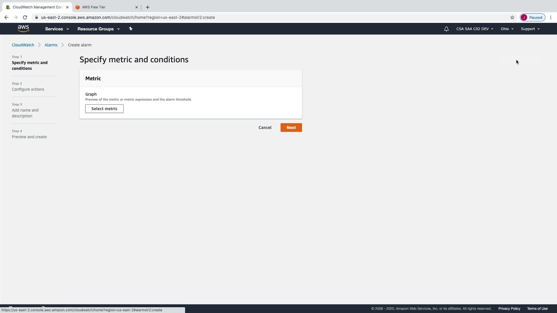
Task: Click the orange Next button
Action: coord(291,128)
